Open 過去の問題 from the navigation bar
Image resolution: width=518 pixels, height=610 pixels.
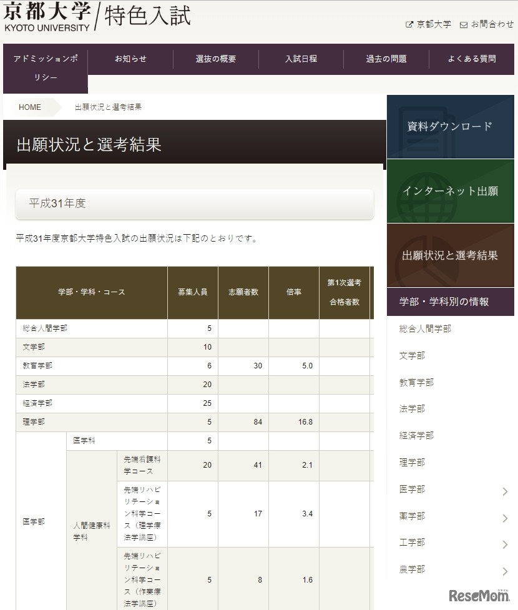click(x=386, y=59)
